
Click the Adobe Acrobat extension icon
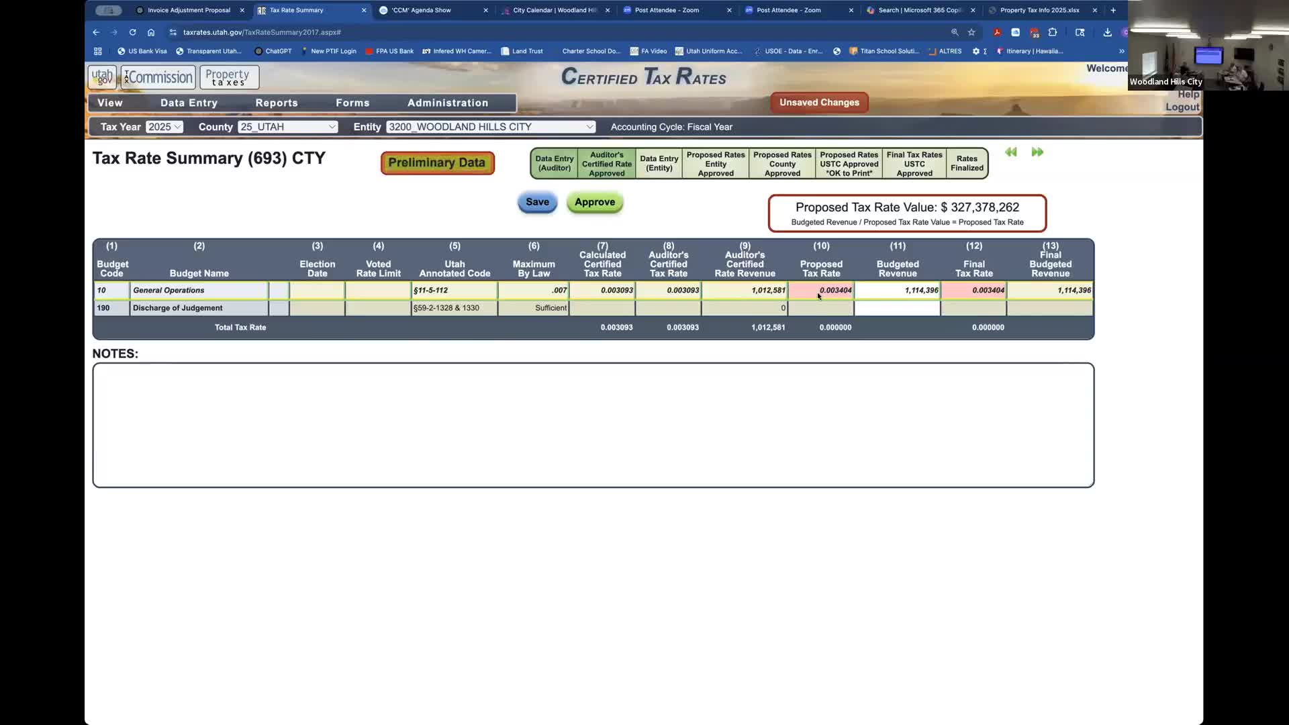[x=997, y=32]
